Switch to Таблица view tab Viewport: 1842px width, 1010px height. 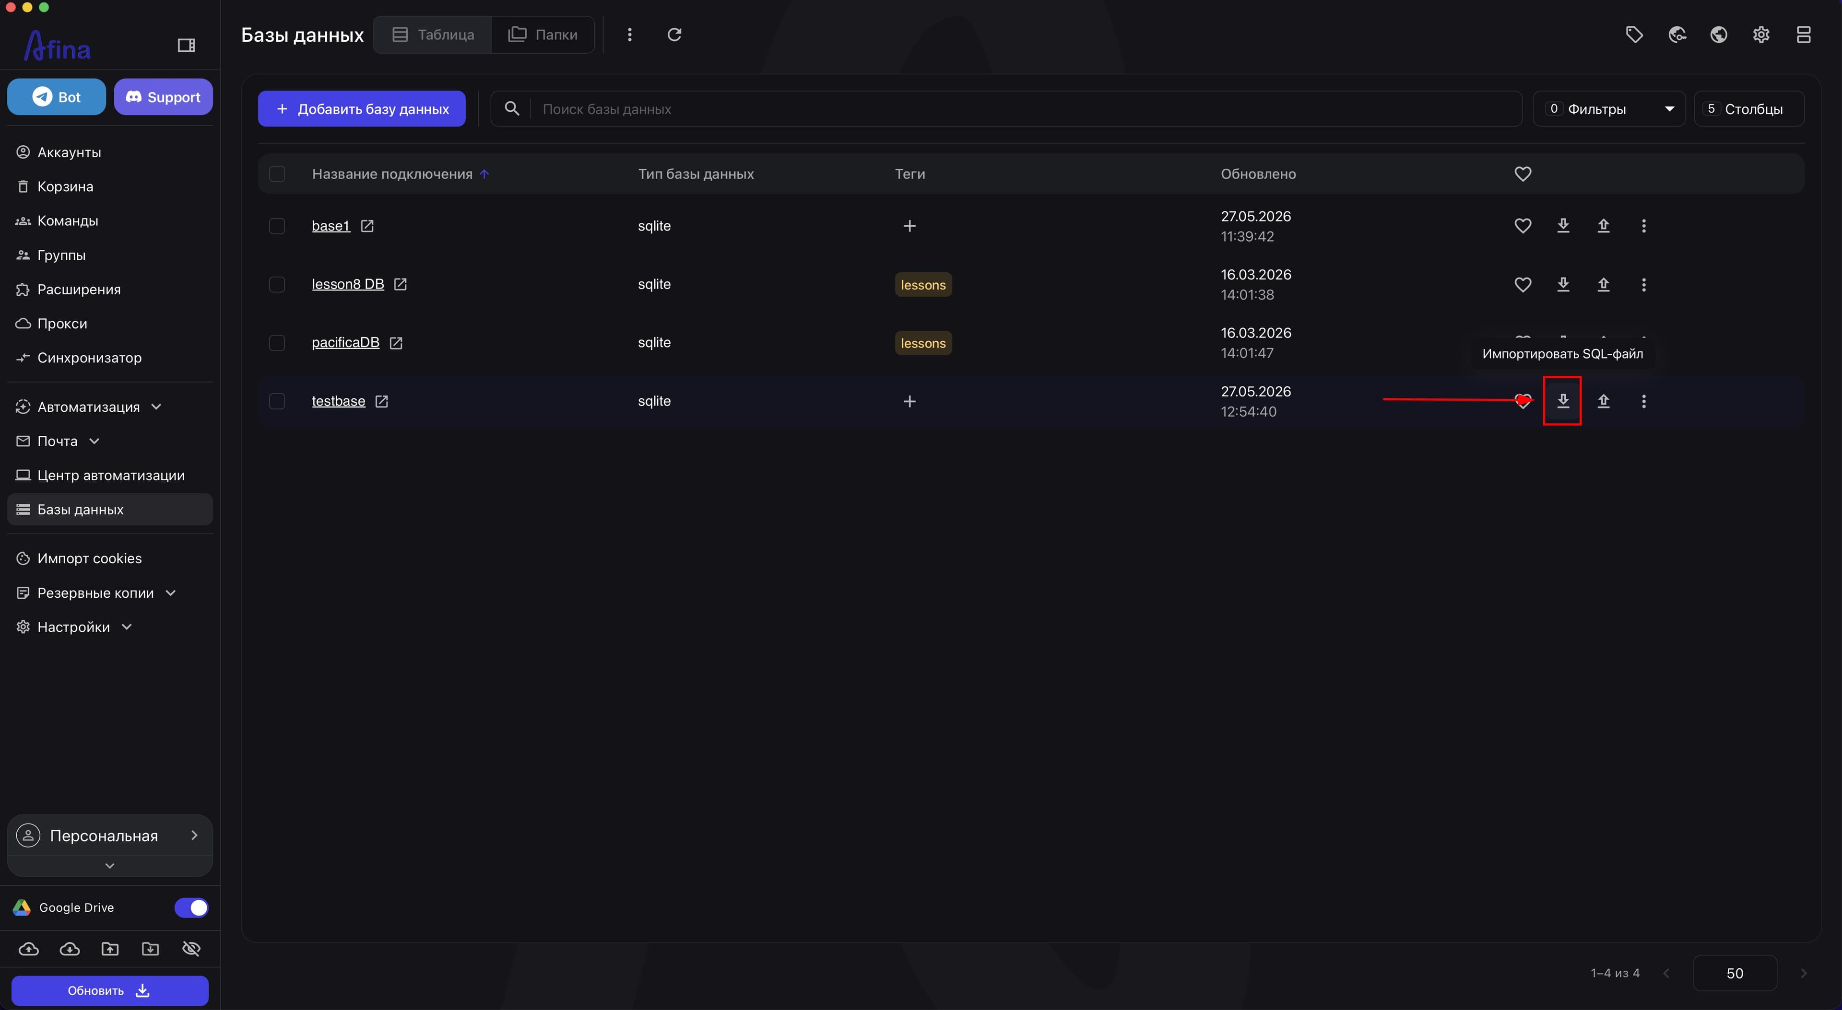(433, 35)
